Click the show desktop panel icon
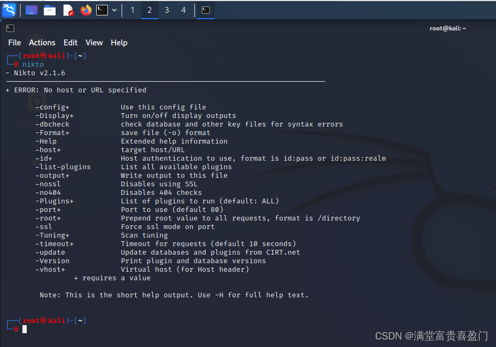 [x=32, y=10]
